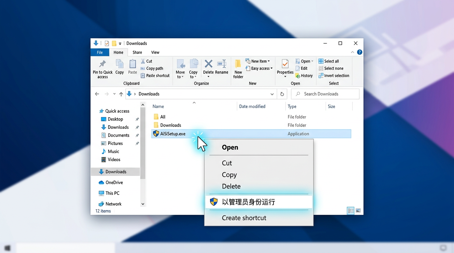Click Edit in the Open group

[x=301, y=69]
